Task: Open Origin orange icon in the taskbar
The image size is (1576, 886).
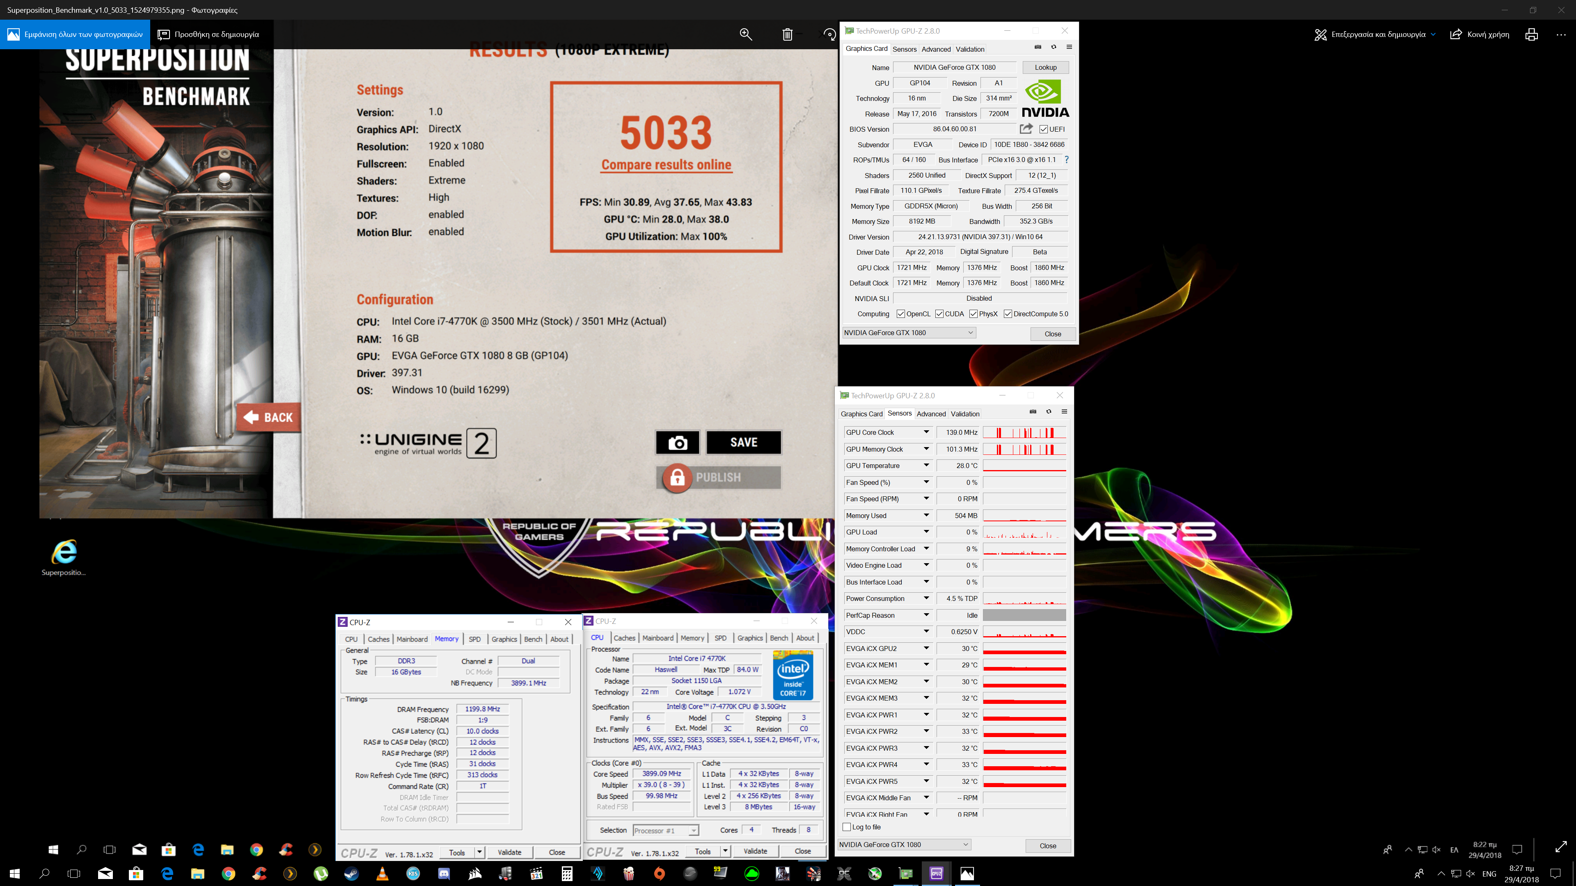Action: tap(660, 874)
